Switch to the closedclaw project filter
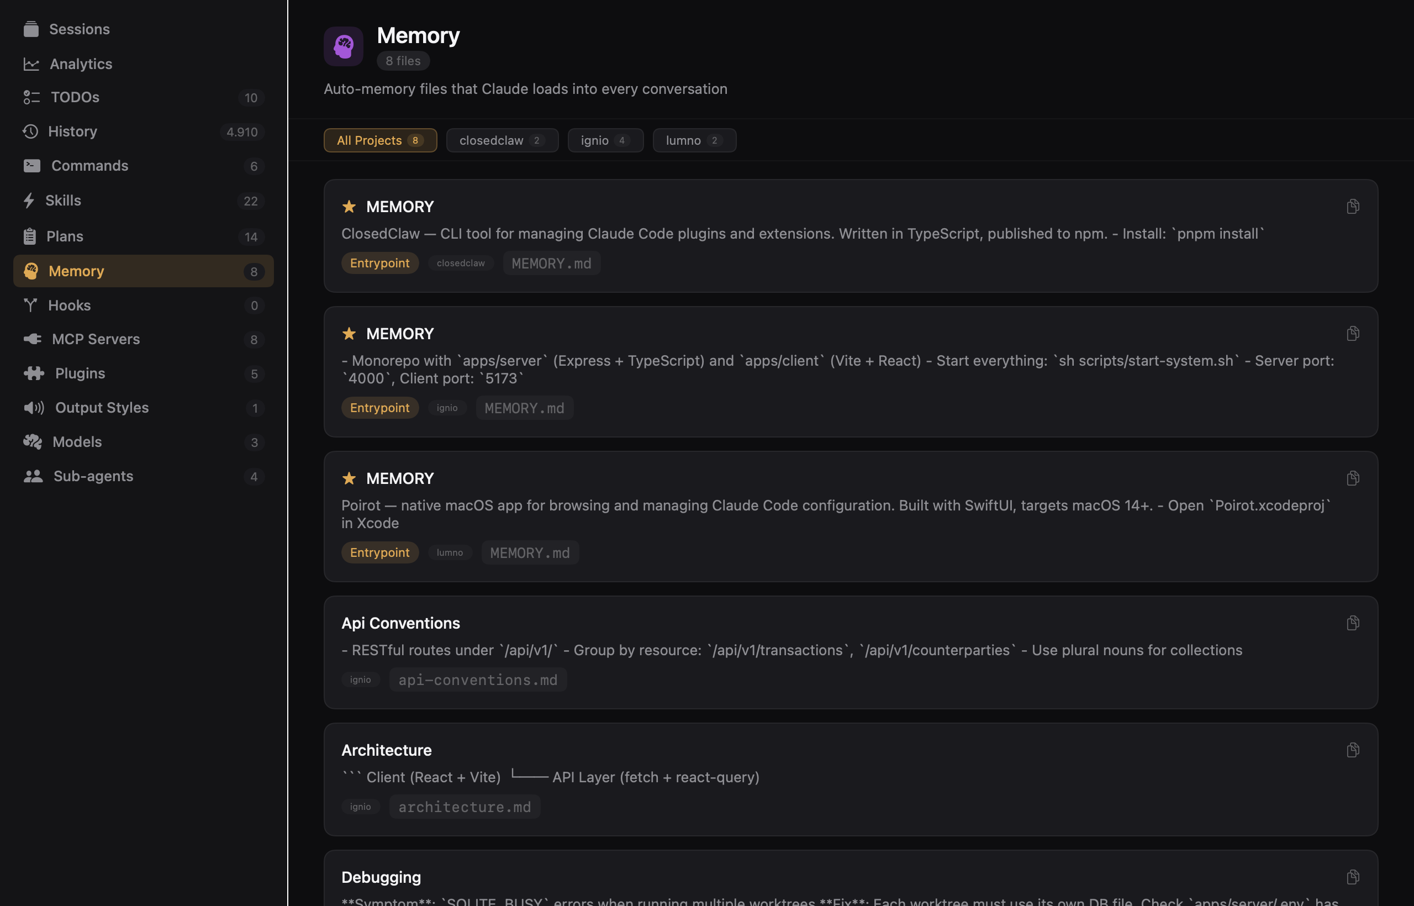This screenshot has height=906, width=1414. point(502,140)
